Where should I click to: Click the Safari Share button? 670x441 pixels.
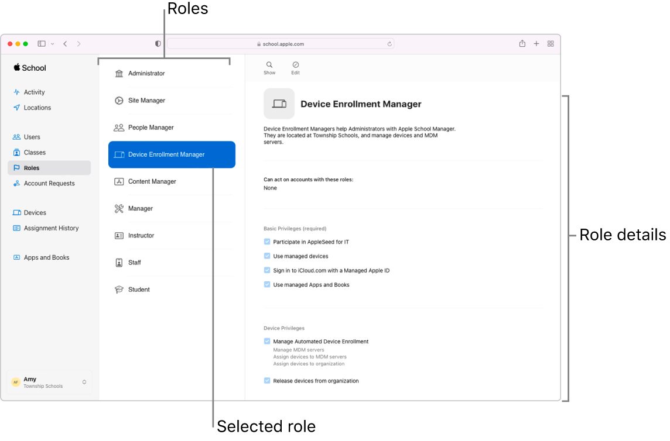coord(522,43)
